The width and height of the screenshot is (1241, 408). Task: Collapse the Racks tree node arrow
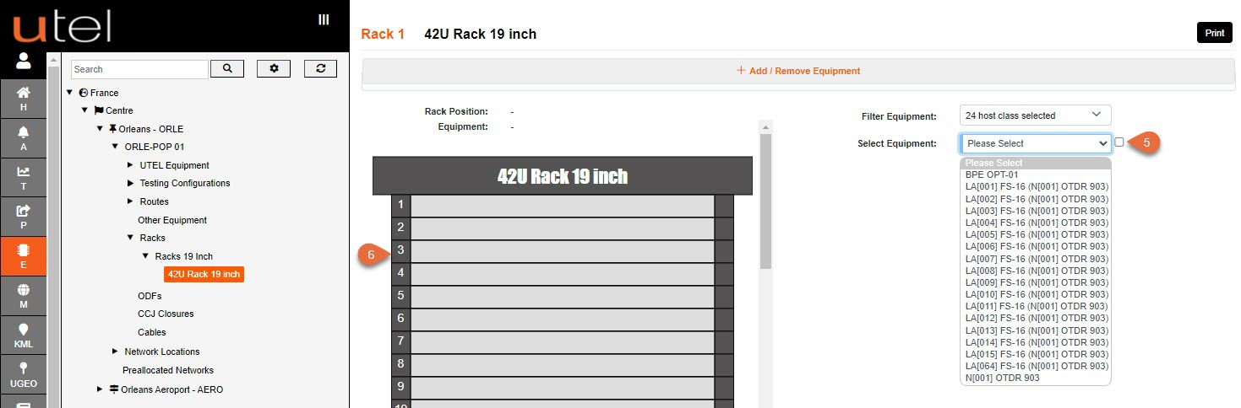coord(130,238)
